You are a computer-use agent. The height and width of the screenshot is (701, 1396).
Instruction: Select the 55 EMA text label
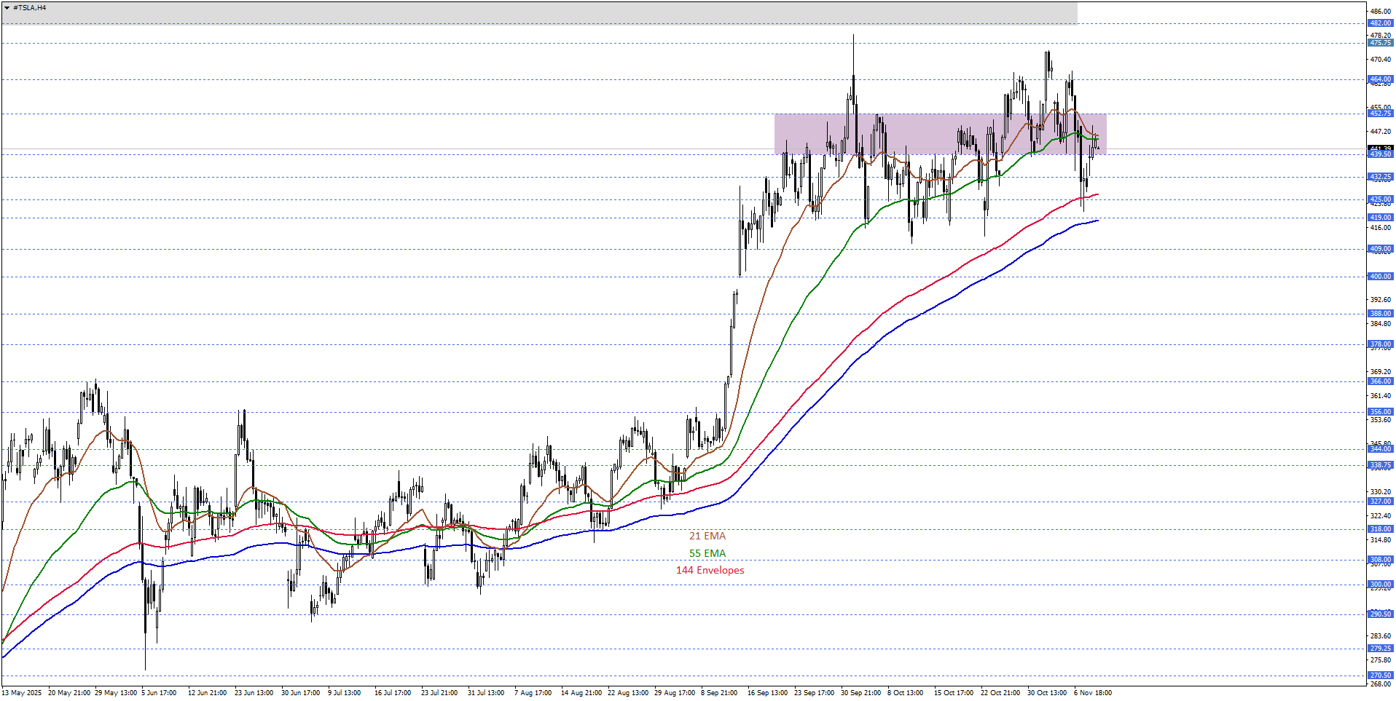tap(707, 553)
